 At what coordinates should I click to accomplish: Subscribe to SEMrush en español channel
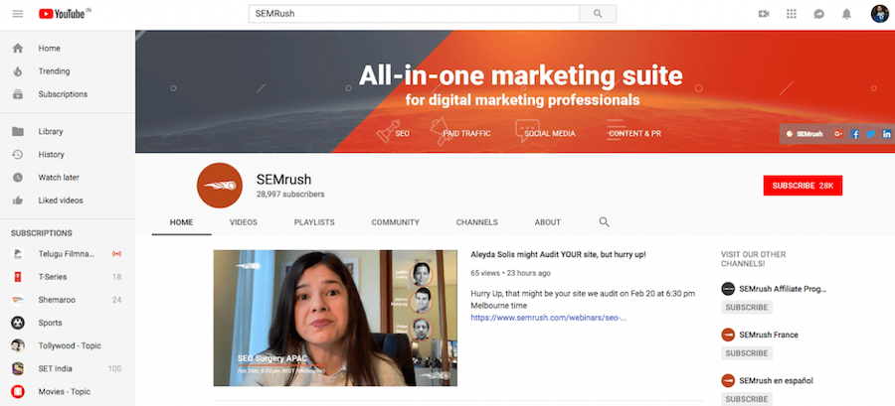(747, 399)
